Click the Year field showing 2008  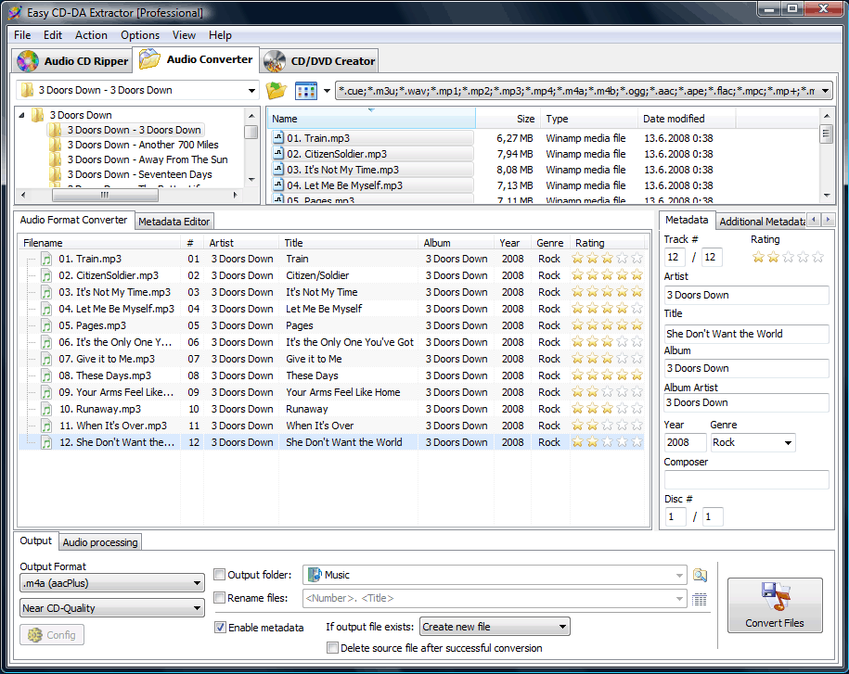[686, 442]
